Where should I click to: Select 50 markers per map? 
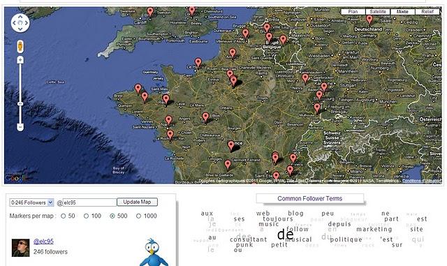[64, 216]
